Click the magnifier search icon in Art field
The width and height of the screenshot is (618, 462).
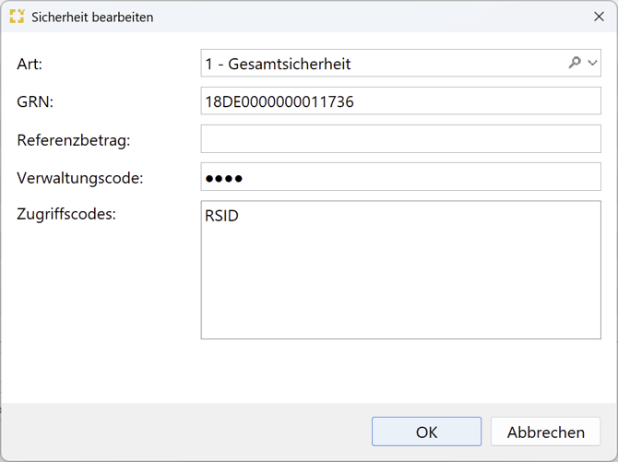click(x=575, y=63)
